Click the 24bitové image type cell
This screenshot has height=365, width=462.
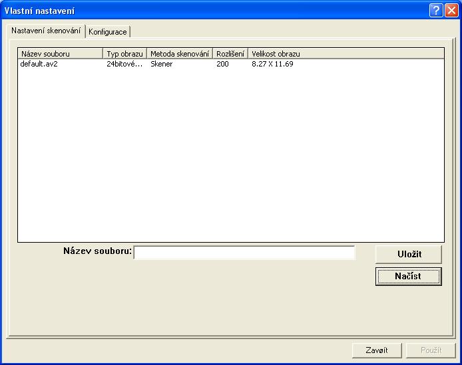click(124, 64)
